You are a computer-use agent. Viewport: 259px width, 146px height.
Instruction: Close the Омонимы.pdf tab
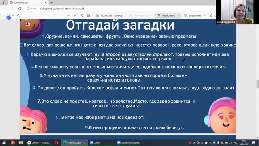(x=46, y=3)
